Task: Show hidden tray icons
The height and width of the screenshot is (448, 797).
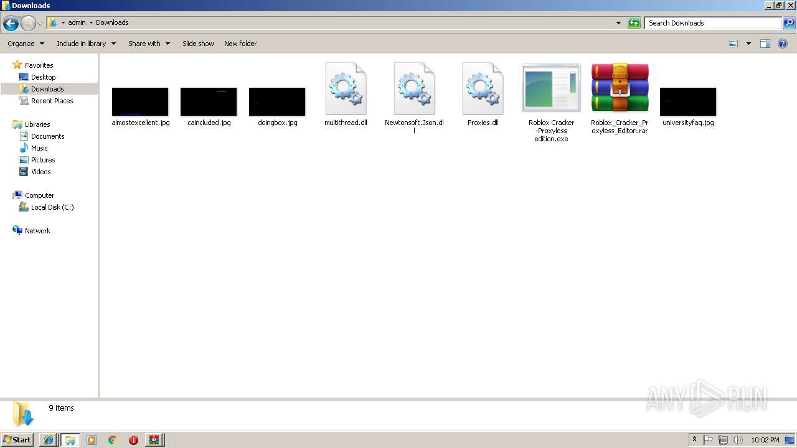Action: click(694, 440)
